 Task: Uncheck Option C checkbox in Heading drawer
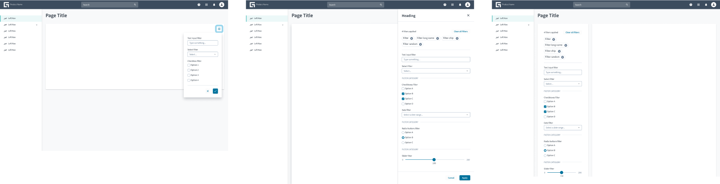403,99
